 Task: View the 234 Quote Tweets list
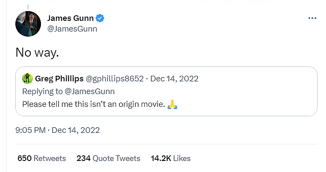pos(108,158)
